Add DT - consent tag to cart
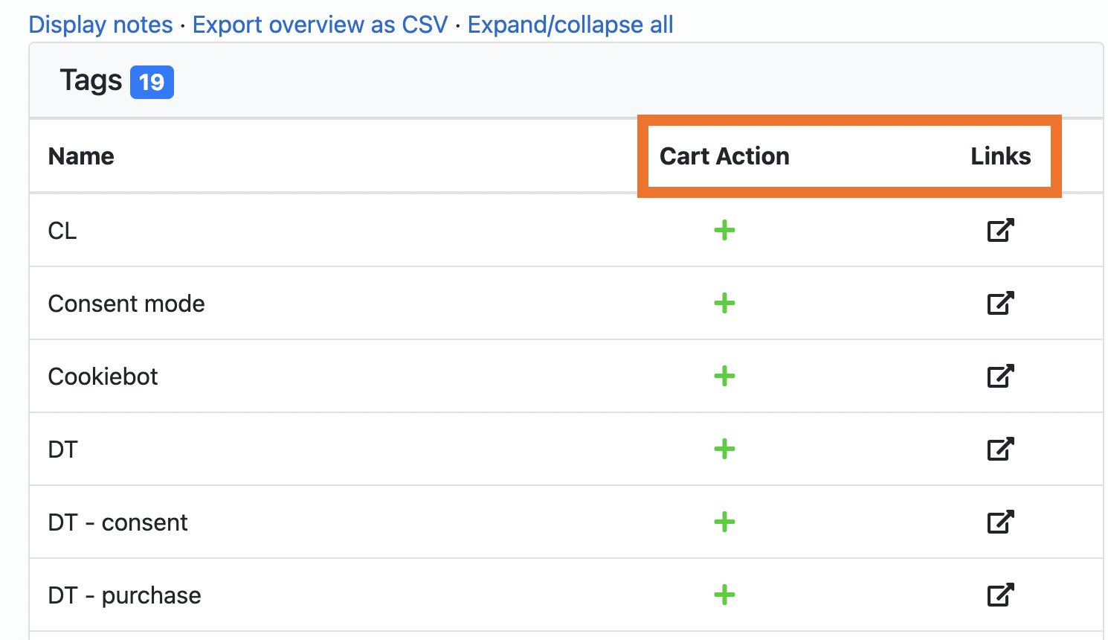The width and height of the screenshot is (1108, 640). point(724,522)
